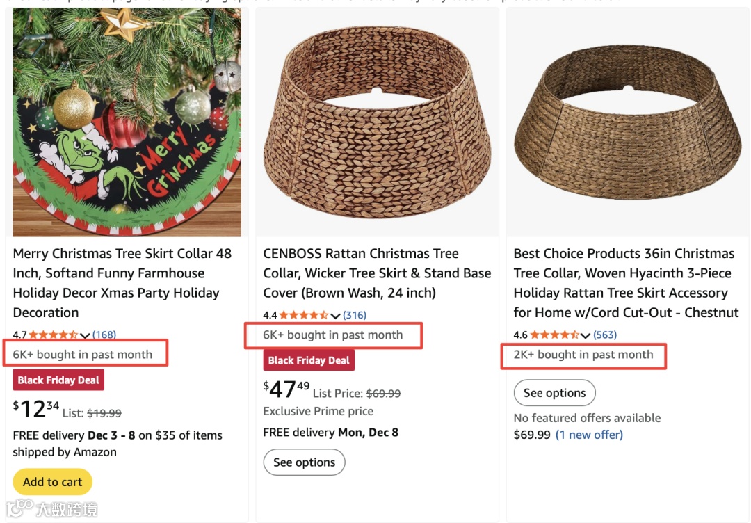Open the CENBOSS rattan collar image
The image size is (751, 523).
(x=378, y=122)
